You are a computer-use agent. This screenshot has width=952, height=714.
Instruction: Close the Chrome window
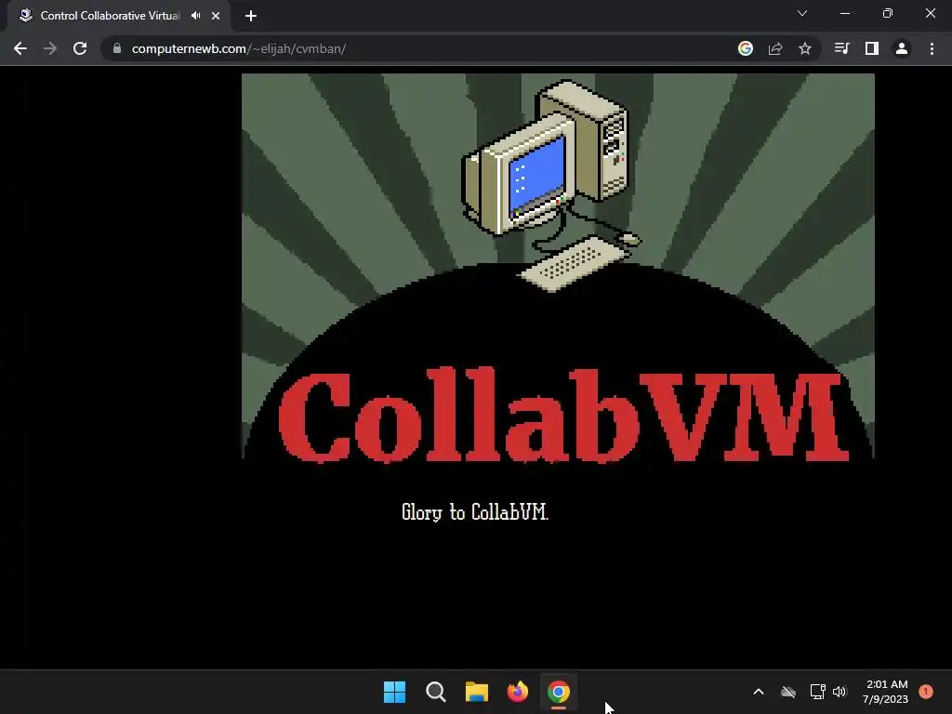[x=930, y=13]
